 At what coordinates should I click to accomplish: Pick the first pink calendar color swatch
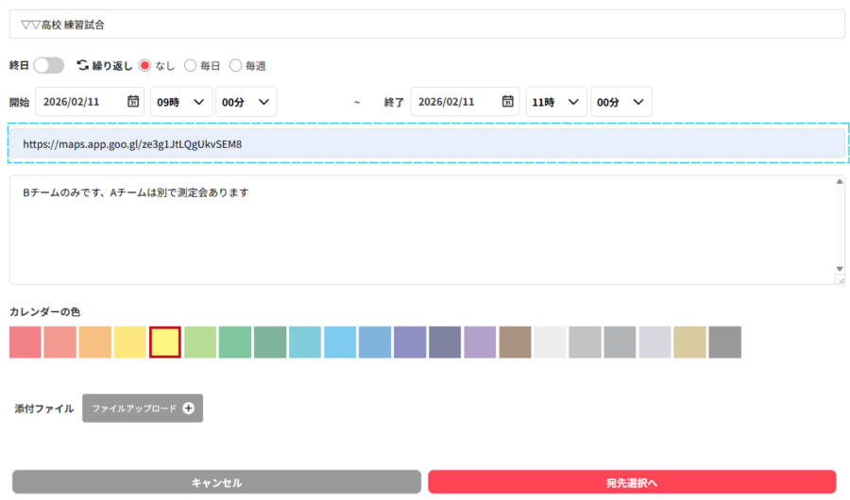[x=25, y=342]
